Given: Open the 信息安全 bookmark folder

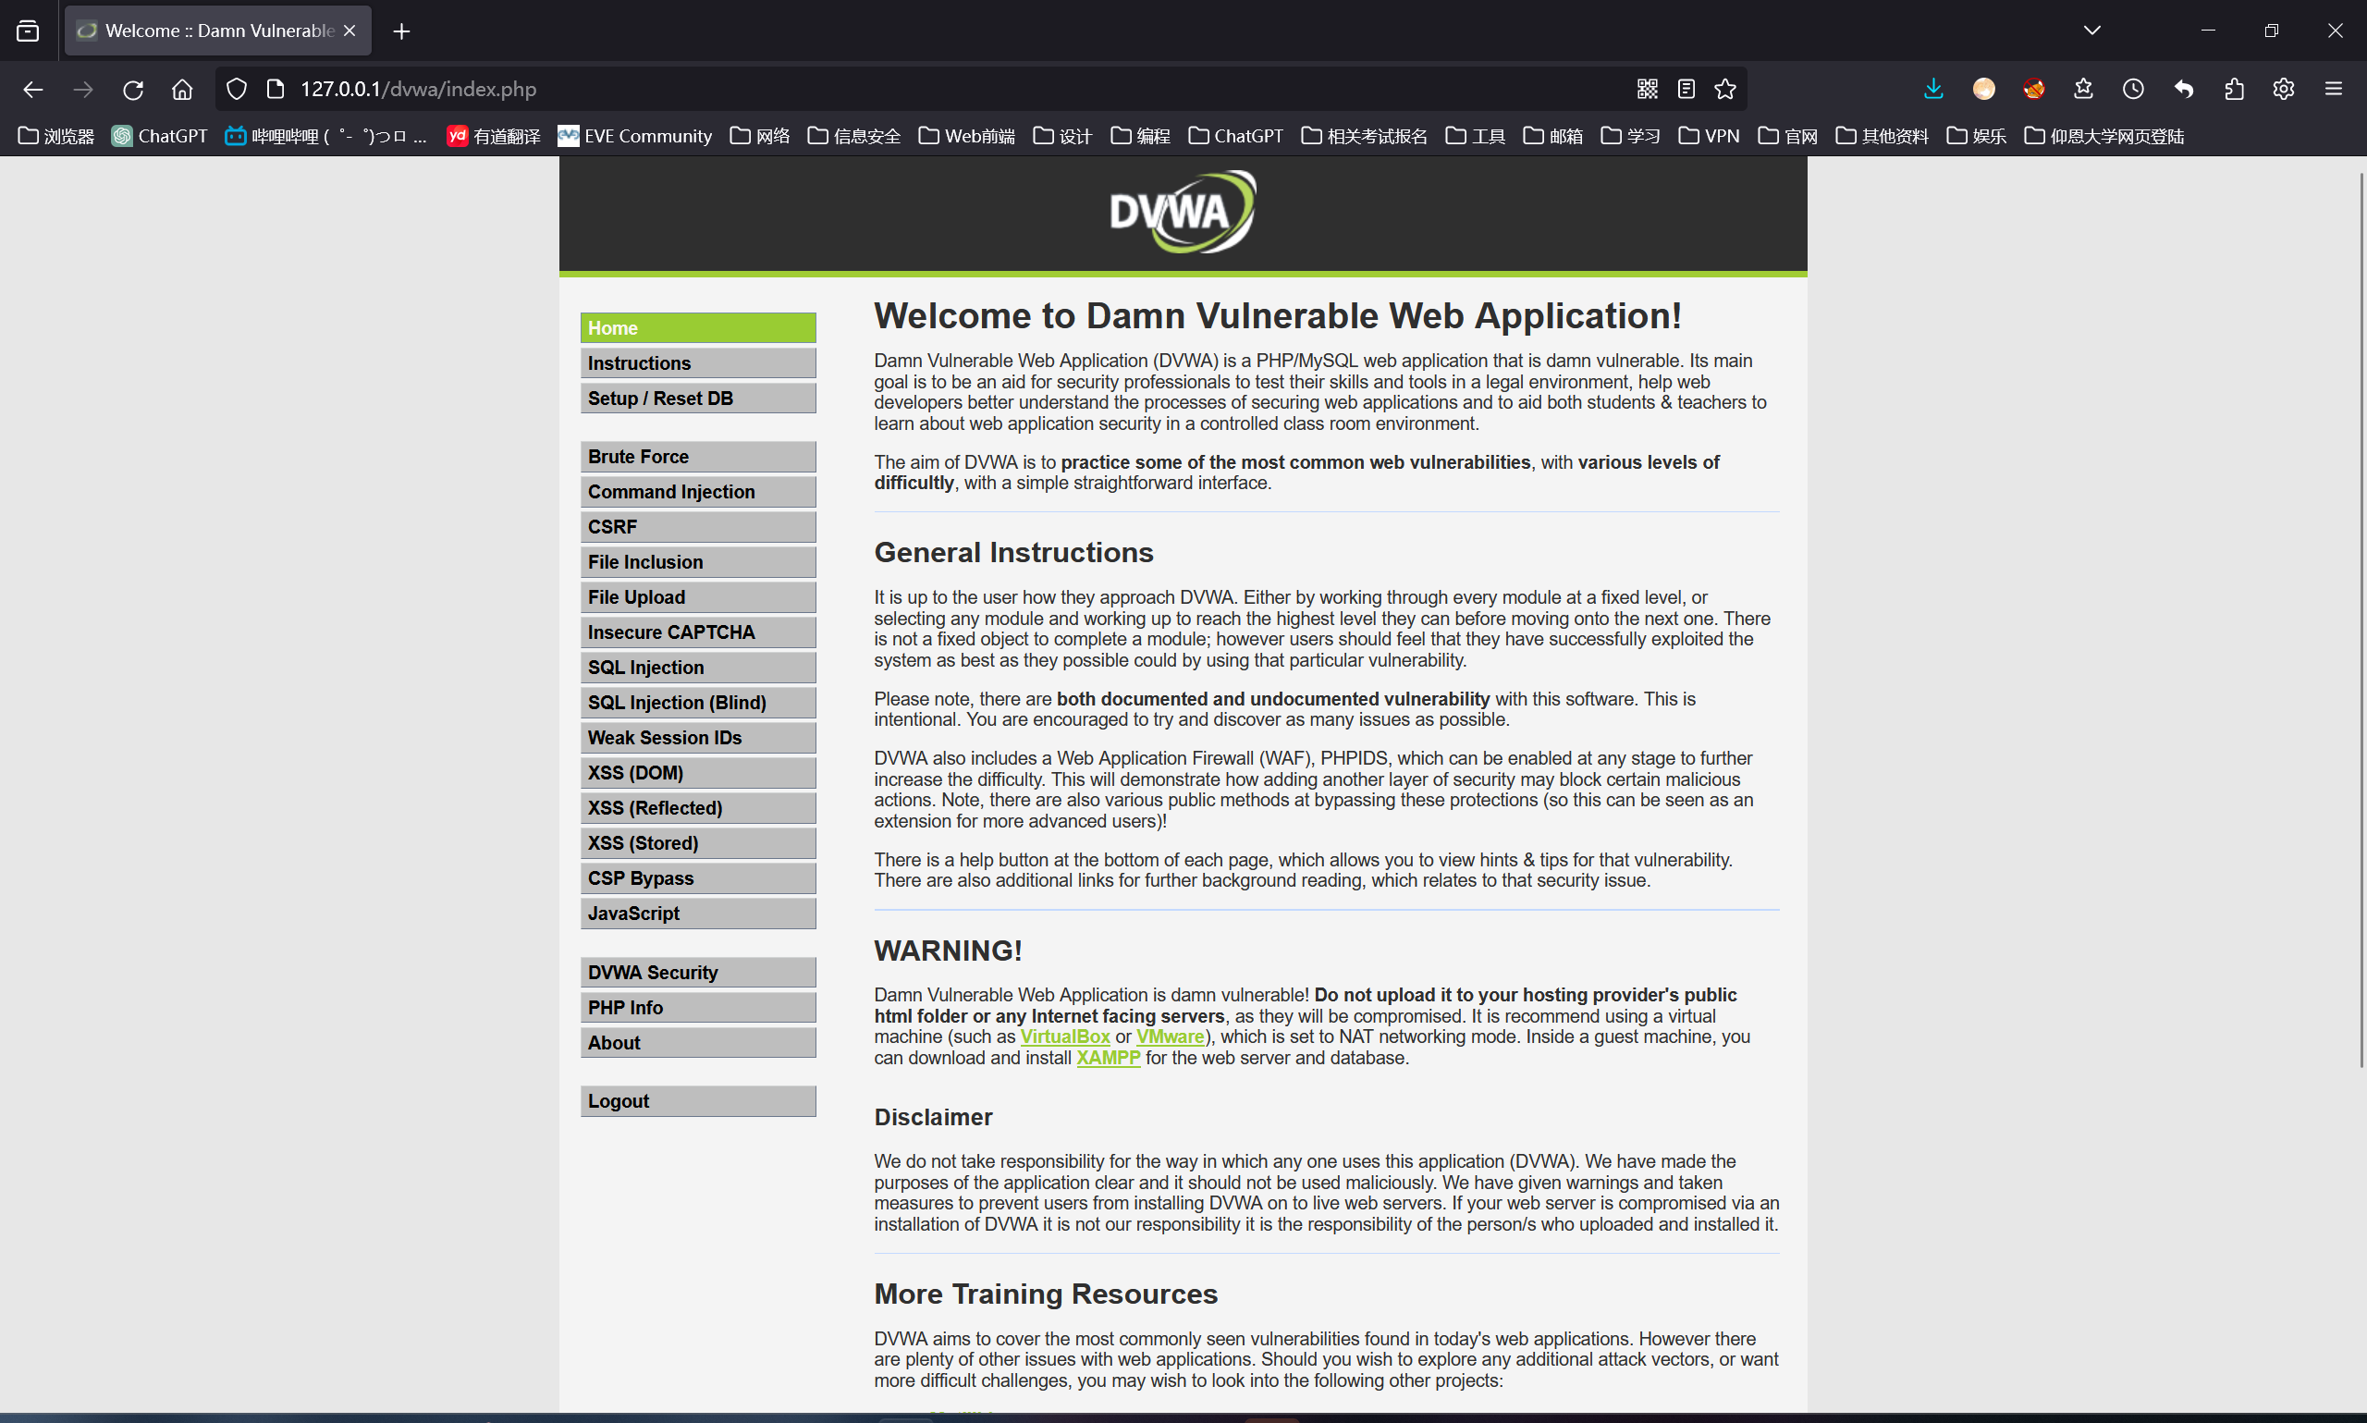Looking at the screenshot, I should pos(854,136).
